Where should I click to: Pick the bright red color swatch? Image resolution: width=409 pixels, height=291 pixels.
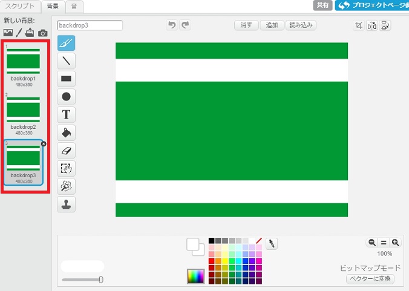tap(212, 261)
